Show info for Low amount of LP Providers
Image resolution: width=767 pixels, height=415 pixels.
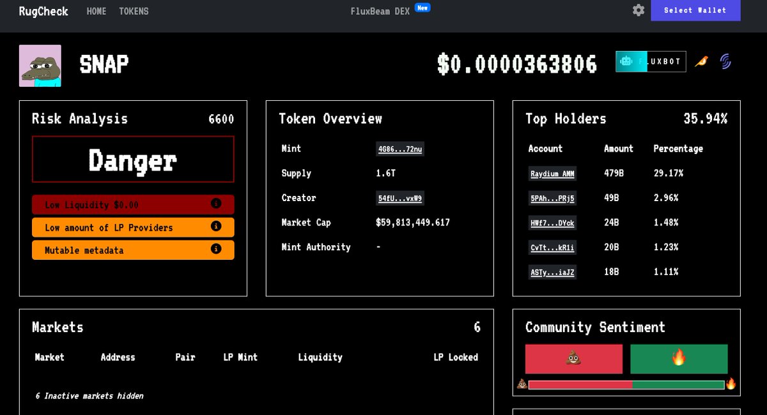[216, 226]
